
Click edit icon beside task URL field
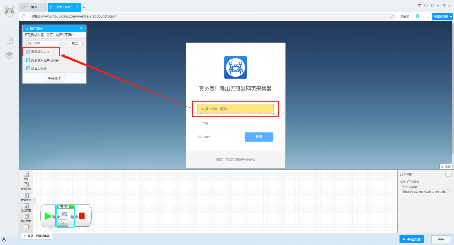point(449,192)
